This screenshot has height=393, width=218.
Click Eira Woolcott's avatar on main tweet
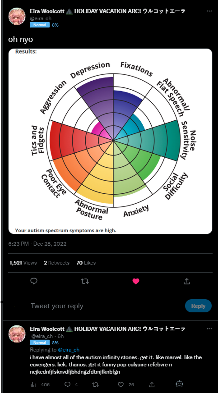pos(17,16)
